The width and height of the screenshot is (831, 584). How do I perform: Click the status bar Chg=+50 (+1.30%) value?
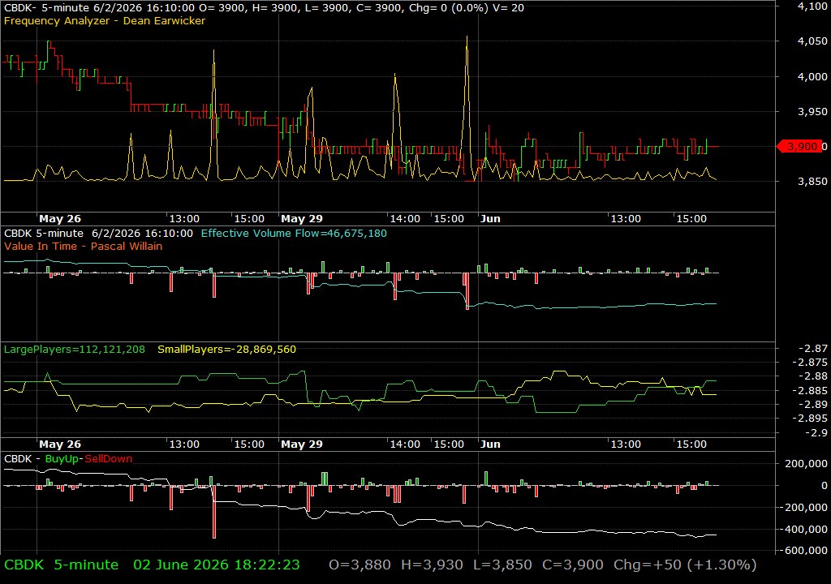[x=685, y=565]
